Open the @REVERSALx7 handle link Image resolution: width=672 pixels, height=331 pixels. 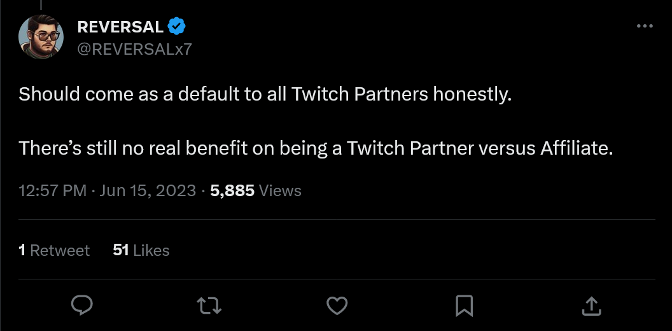[x=134, y=49]
